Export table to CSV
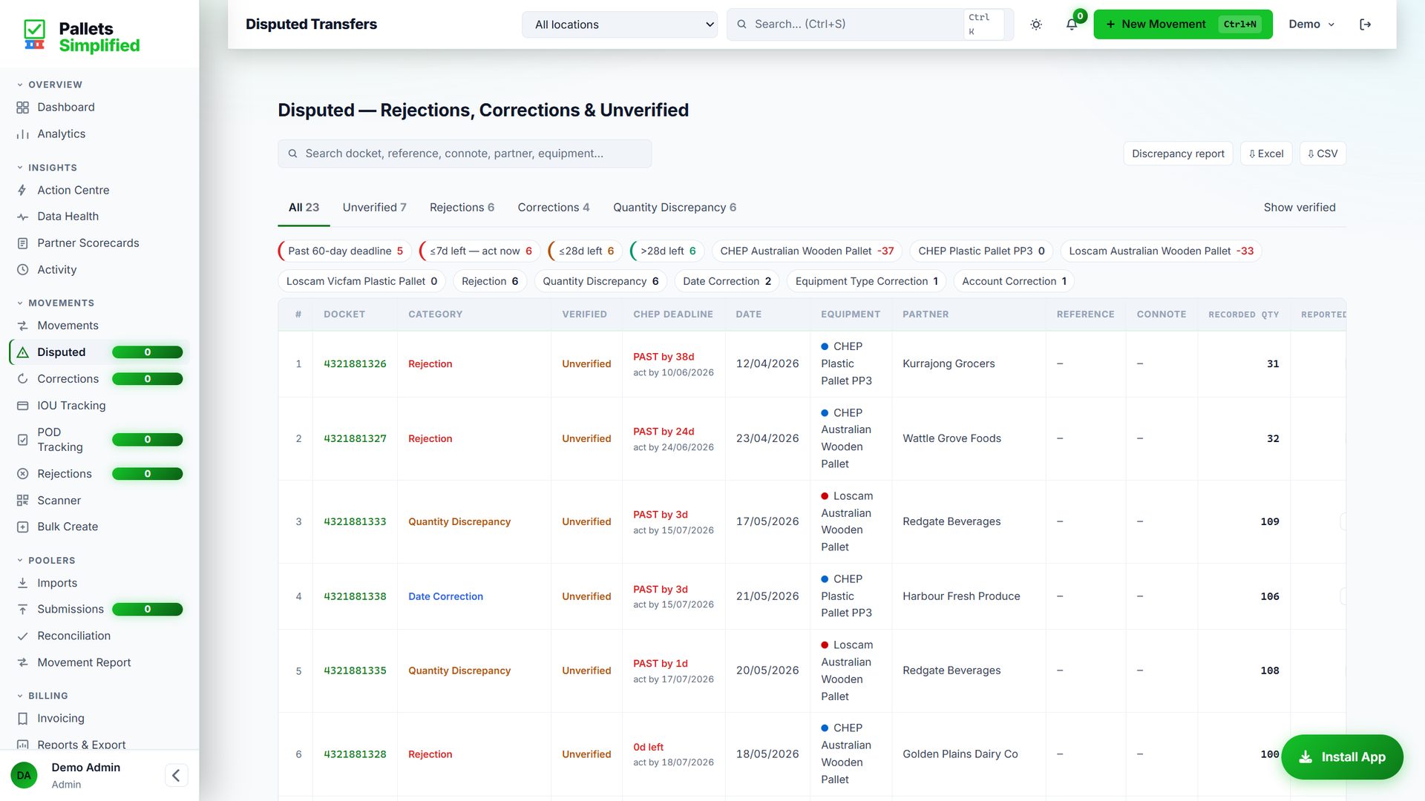This screenshot has height=801, width=1425. (1323, 154)
